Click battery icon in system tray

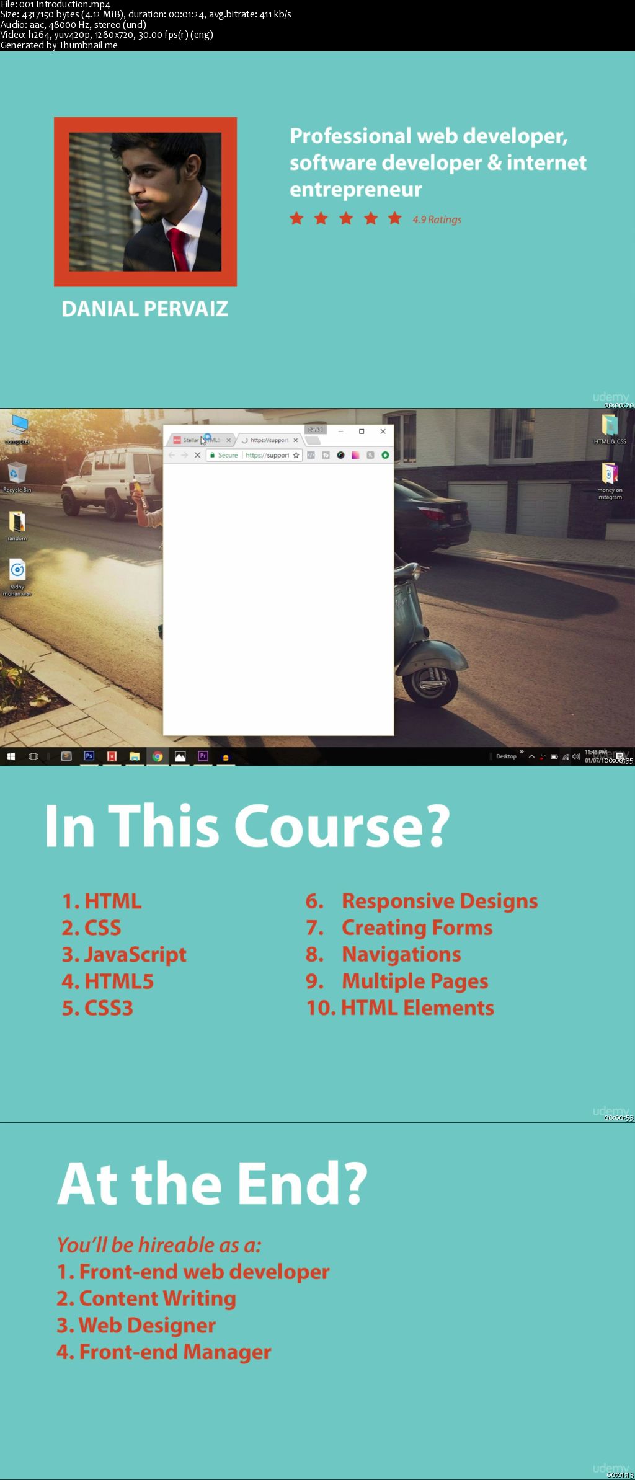click(554, 756)
